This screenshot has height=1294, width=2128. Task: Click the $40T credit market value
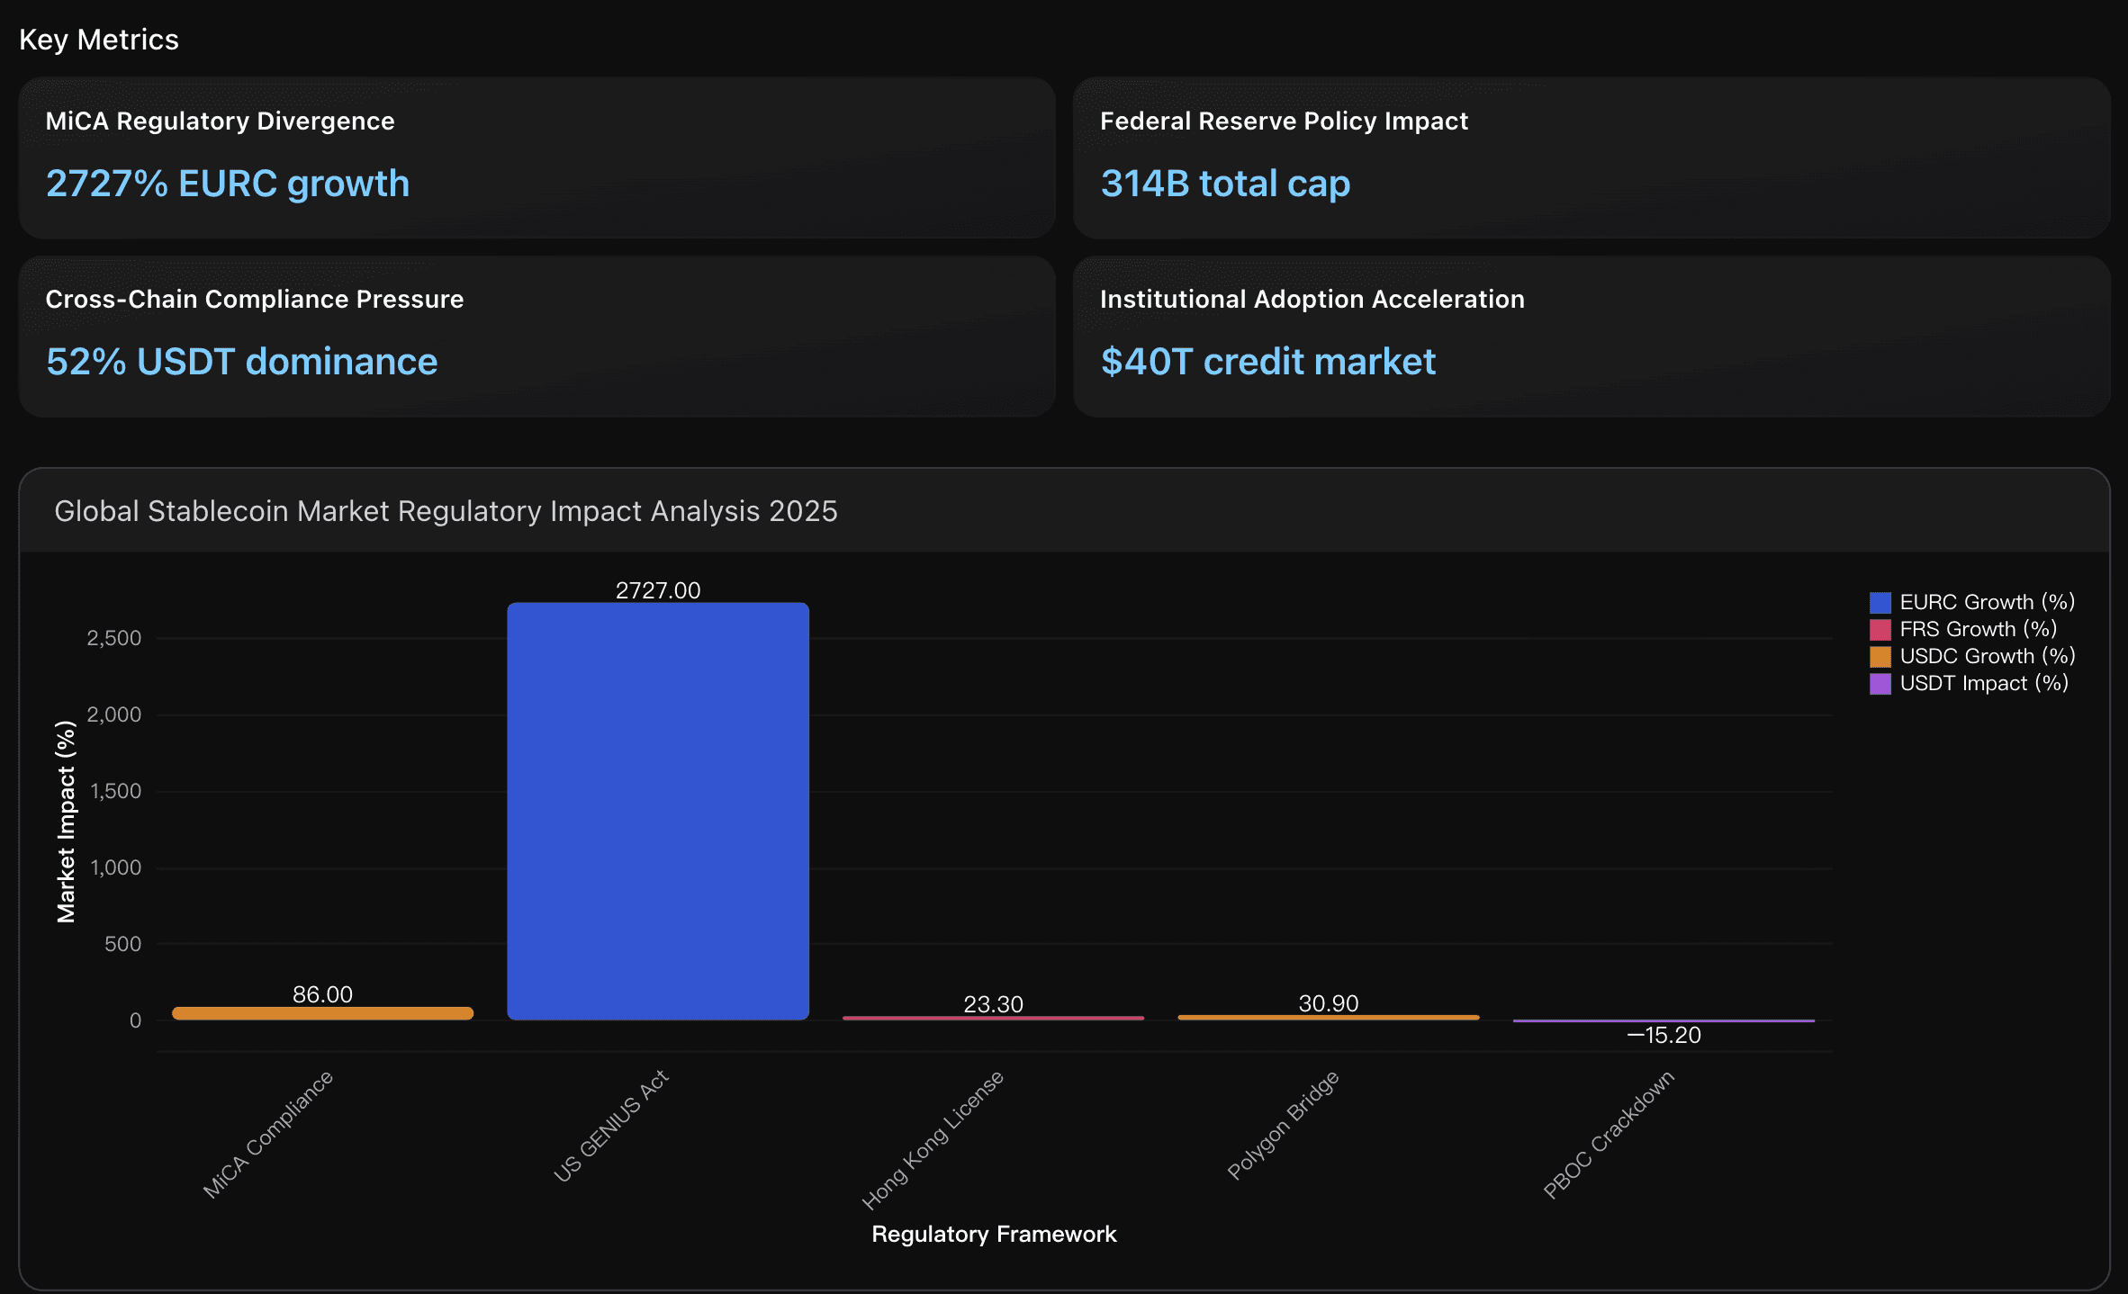click(x=1269, y=362)
